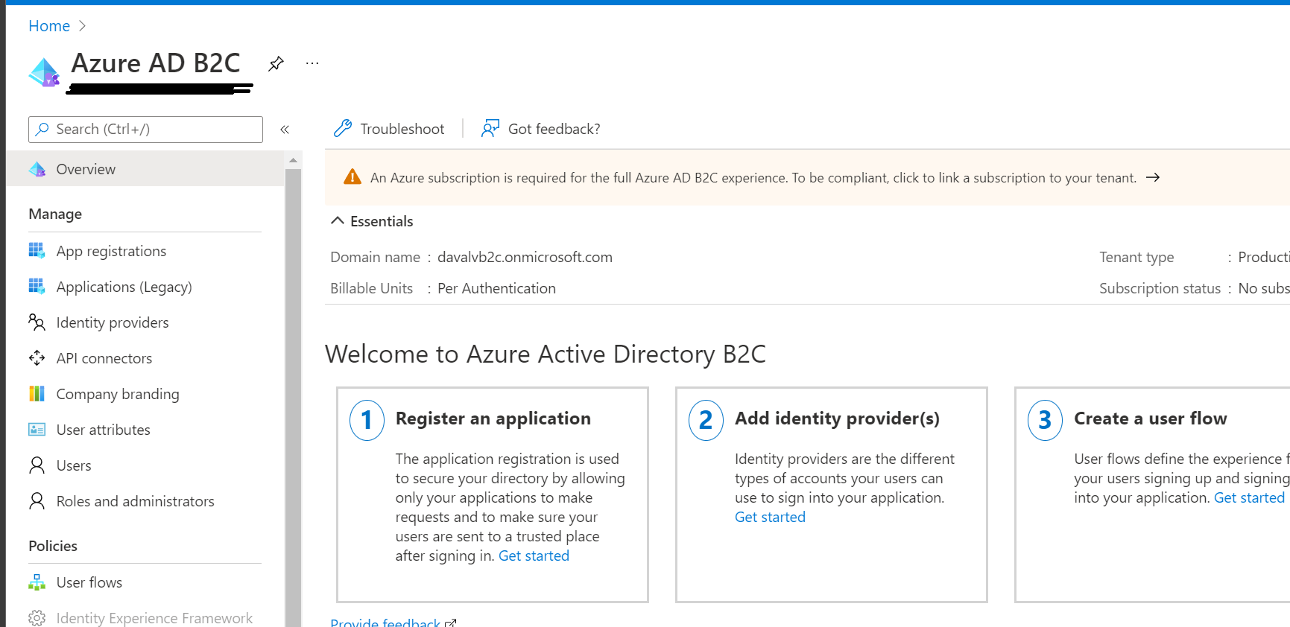Click the Got feedback? button label
1290x627 pixels.
pos(554,129)
